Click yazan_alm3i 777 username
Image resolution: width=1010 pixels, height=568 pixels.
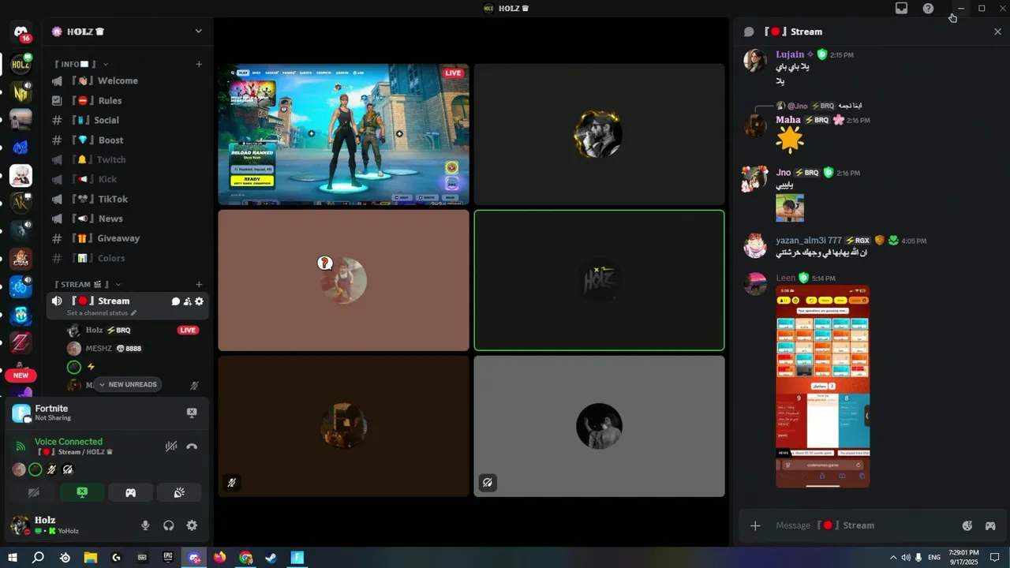coord(809,240)
